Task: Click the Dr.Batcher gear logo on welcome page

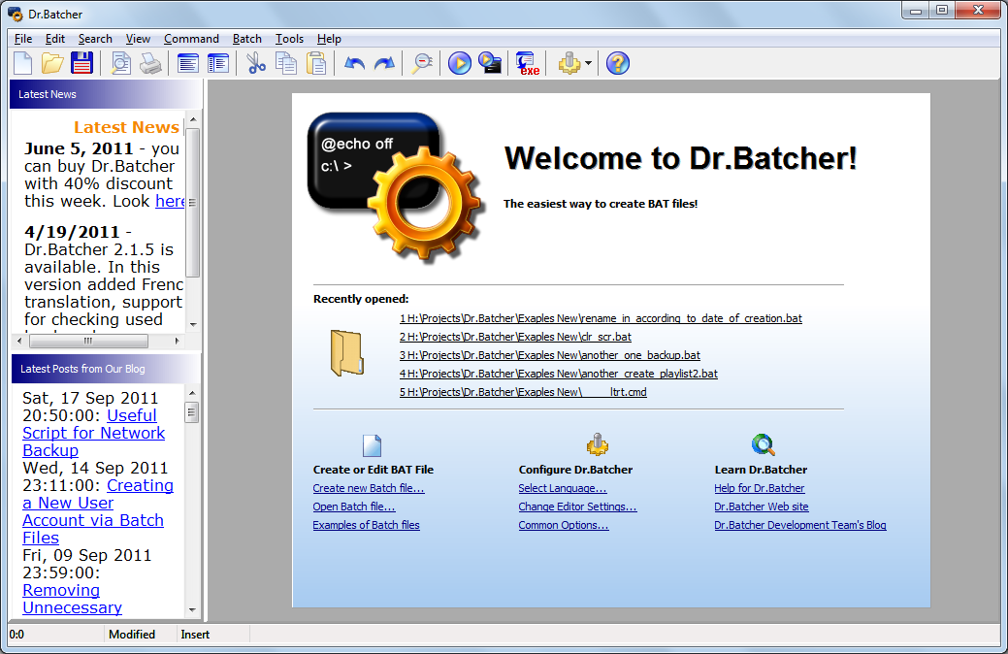Action: pos(396,188)
